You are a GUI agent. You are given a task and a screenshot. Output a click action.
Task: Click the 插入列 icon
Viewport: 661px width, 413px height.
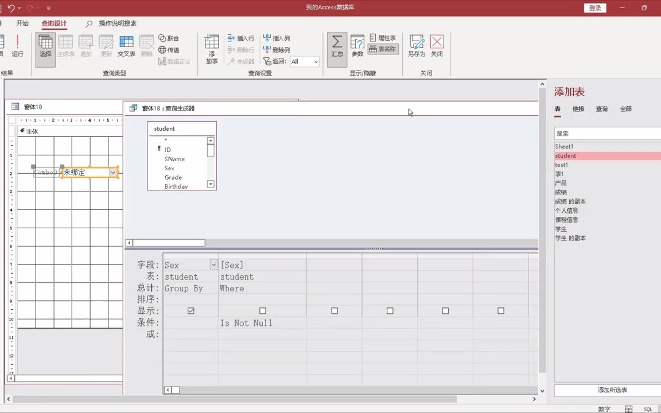pyautogui.click(x=279, y=38)
